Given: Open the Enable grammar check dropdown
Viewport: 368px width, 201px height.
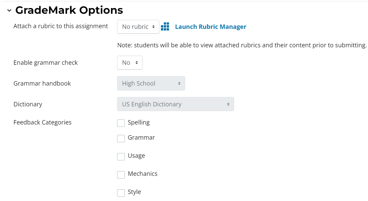Looking at the screenshot, I should click(129, 63).
